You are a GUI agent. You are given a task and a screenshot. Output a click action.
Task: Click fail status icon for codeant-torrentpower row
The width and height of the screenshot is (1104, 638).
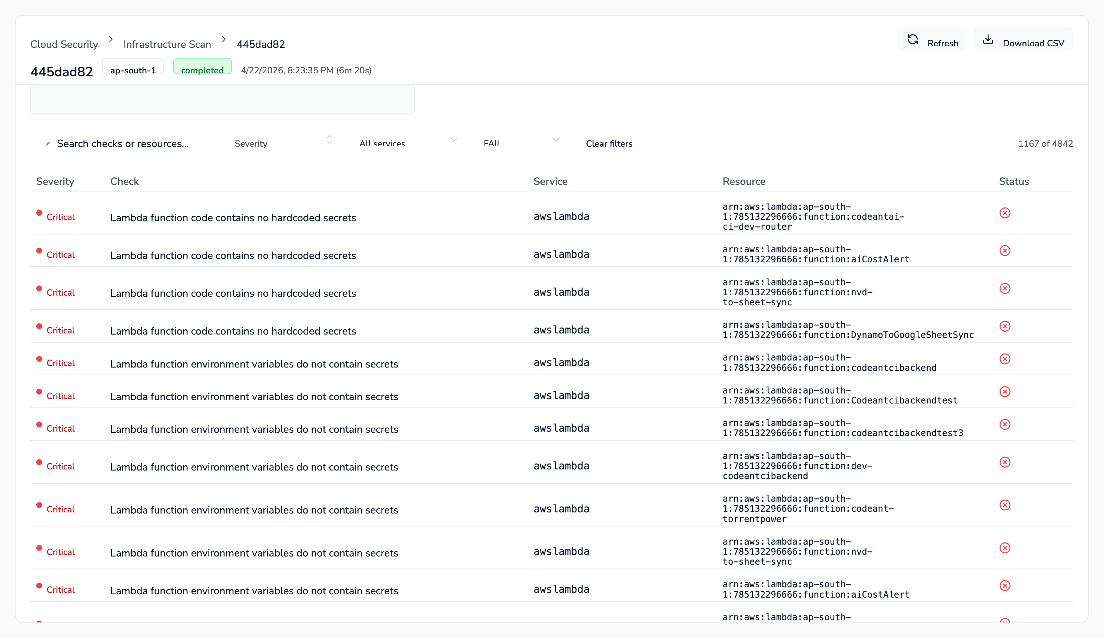tap(1005, 505)
